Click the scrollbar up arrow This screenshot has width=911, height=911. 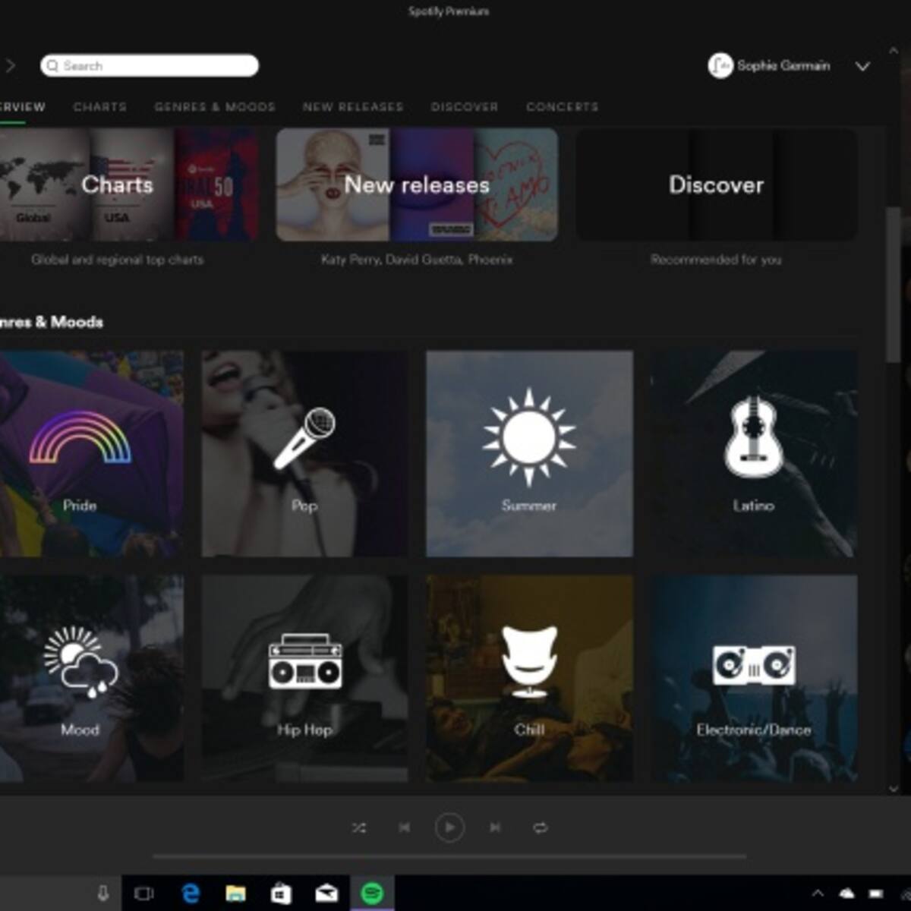tap(894, 50)
